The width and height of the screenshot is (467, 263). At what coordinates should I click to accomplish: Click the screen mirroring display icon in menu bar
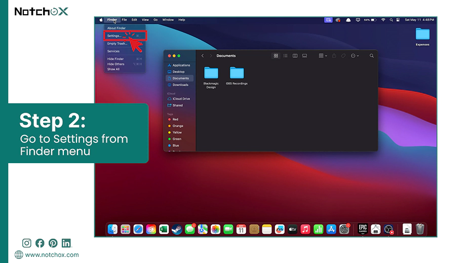[358, 20]
